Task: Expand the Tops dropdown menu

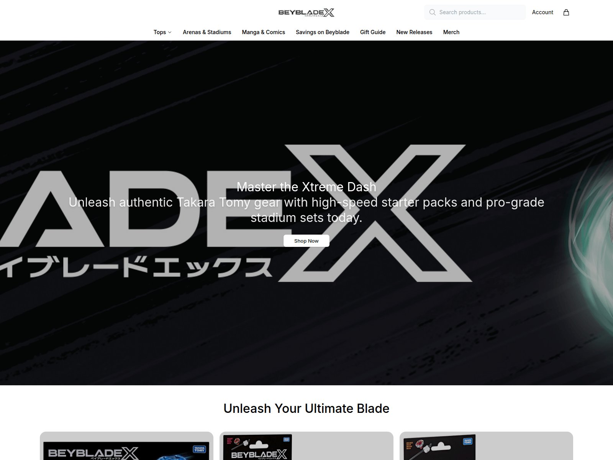Action: [x=162, y=32]
